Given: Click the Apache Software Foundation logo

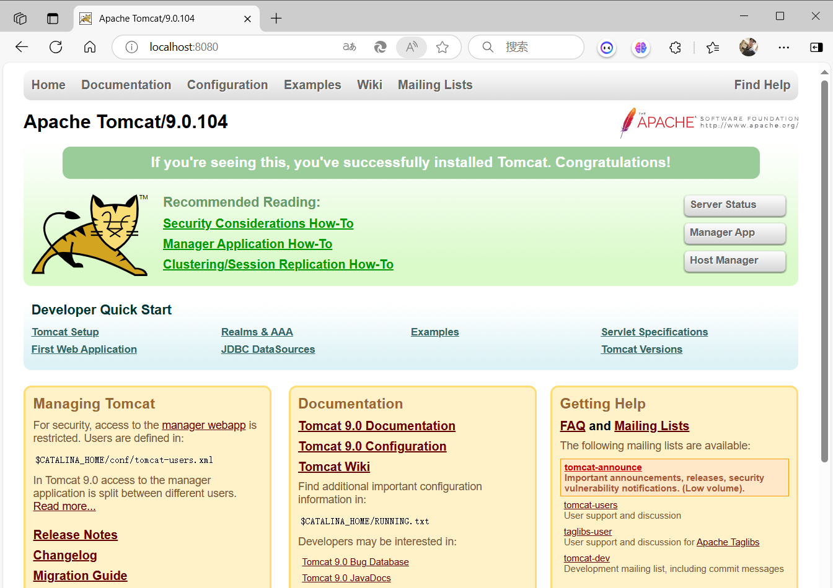Looking at the screenshot, I should point(709,122).
